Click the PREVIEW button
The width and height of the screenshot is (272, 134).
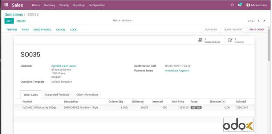[x=12, y=30]
